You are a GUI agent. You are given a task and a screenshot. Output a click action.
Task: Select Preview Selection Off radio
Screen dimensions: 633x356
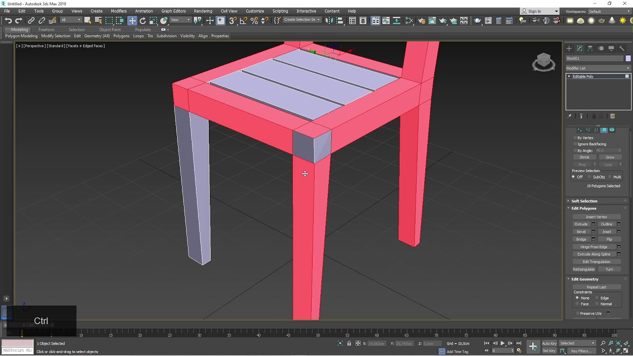tap(574, 177)
